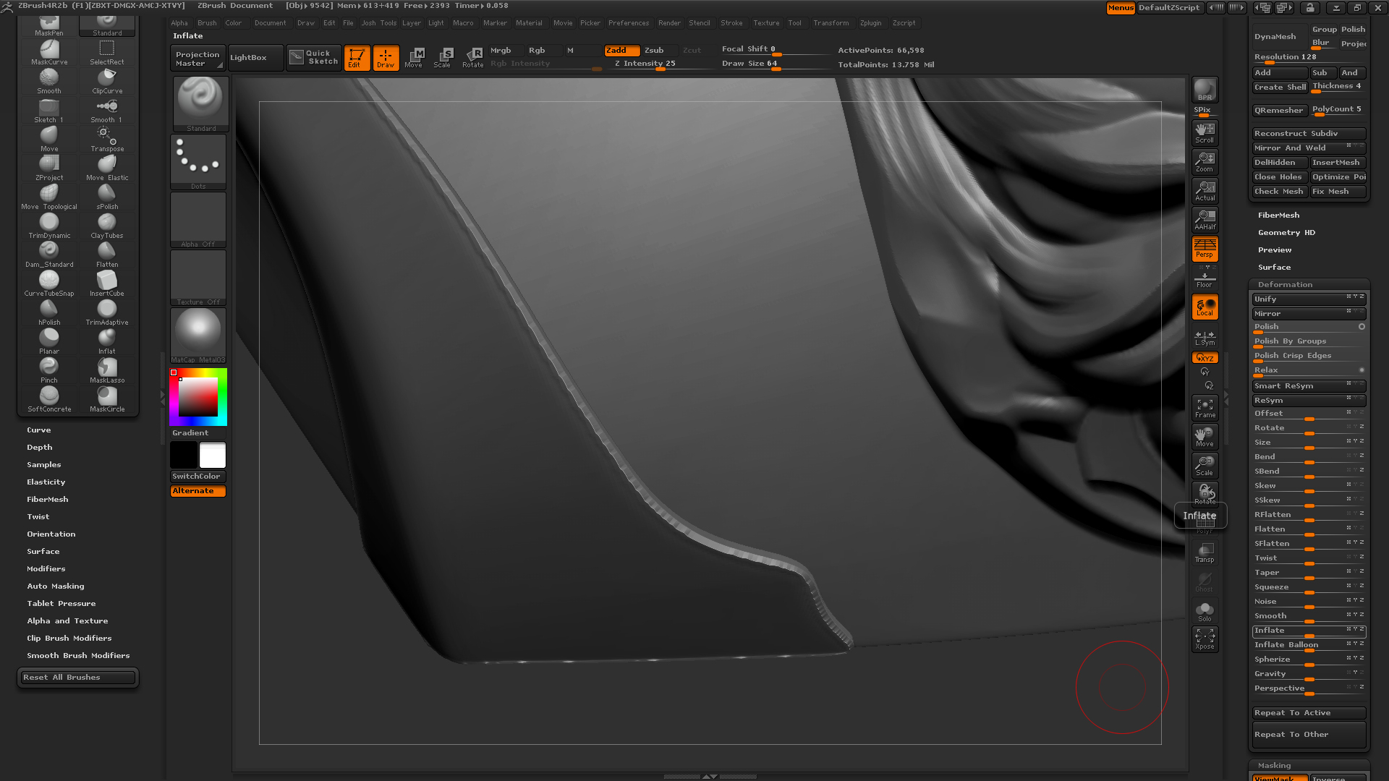Select the TrimDynamic brush
1389x781 pixels.
click(49, 226)
